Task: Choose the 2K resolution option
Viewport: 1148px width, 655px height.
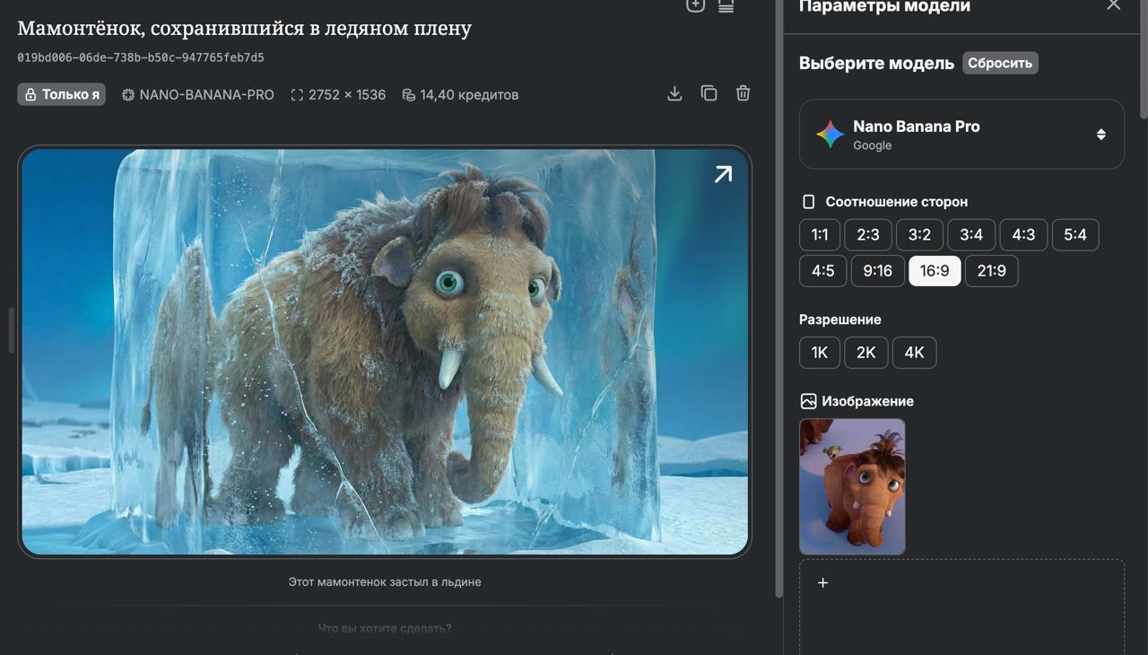Action: point(865,352)
